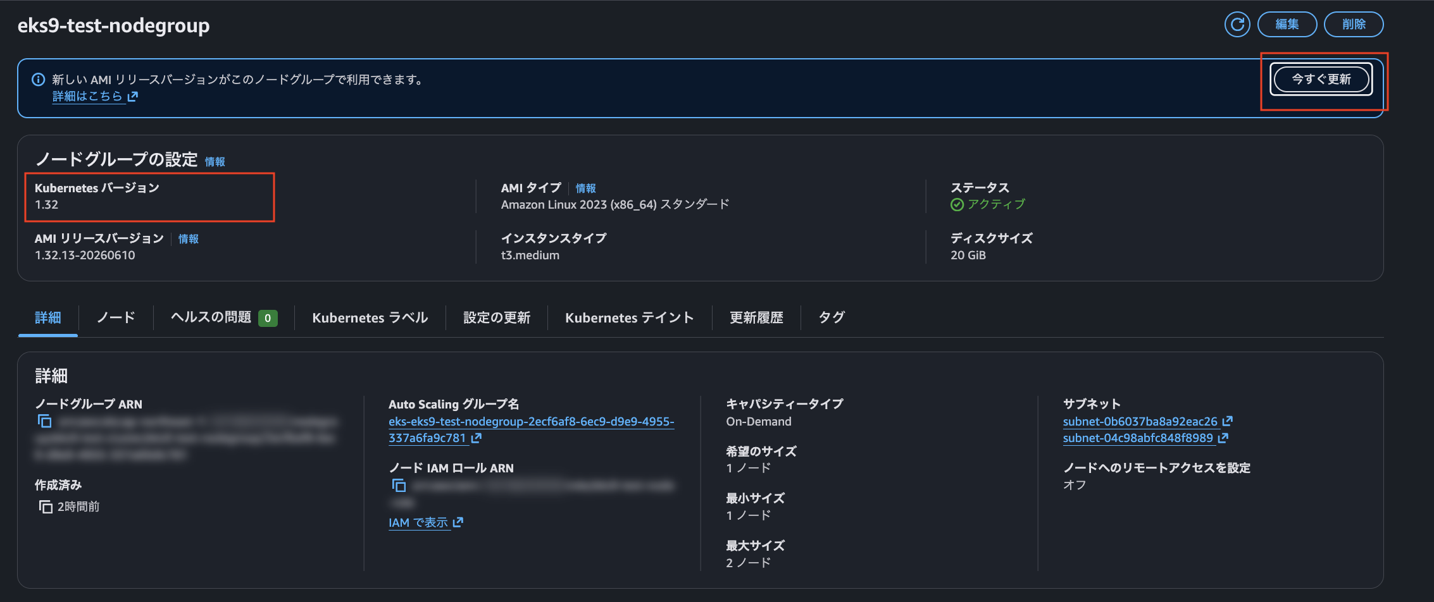Copy the ノード IAM ロール ARN icon
Viewport: 1434px width, 602px height.
click(x=399, y=485)
